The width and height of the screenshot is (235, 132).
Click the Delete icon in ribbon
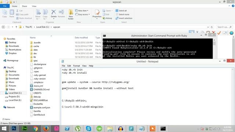pyautogui.click(x=54, y=14)
